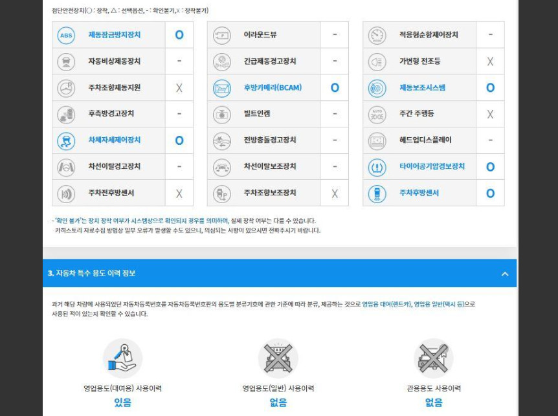Click the O status for 후방카메라(BCAM)
This screenshot has height=416, width=558.
coord(335,87)
